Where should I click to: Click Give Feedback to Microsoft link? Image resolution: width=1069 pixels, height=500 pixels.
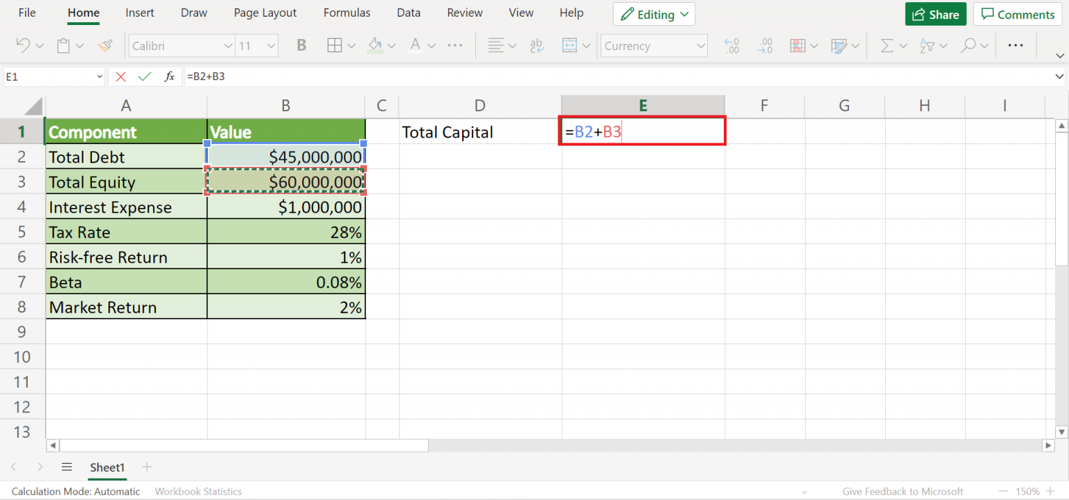point(902,491)
